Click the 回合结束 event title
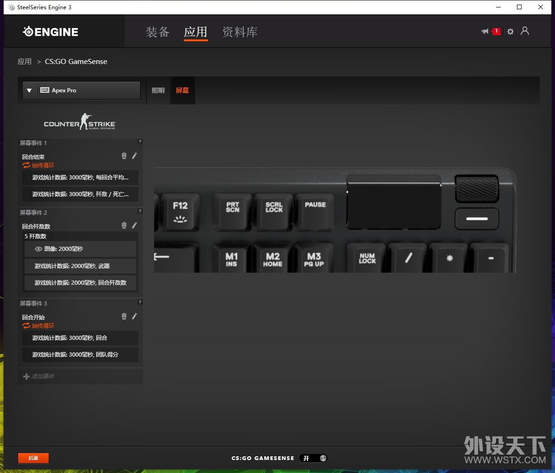The width and height of the screenshot is (555, 473). coord(33,157)
